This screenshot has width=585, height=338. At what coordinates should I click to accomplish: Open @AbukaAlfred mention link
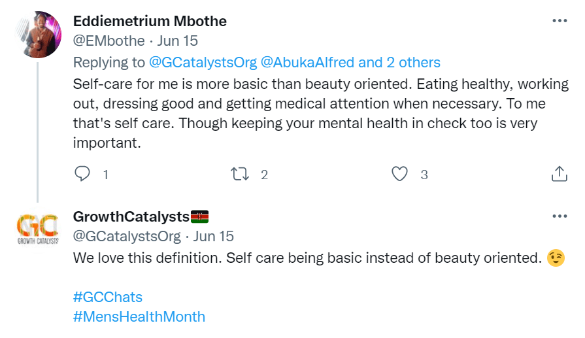point(308,63)
